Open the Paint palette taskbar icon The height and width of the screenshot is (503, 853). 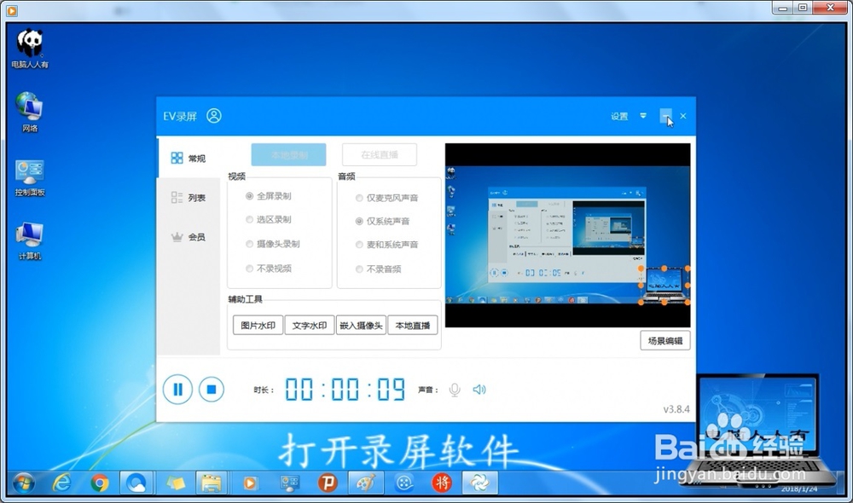(366, 483)
